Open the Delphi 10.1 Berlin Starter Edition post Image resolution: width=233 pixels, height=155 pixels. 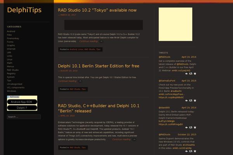pyautogui.click(x=99, y=66)
